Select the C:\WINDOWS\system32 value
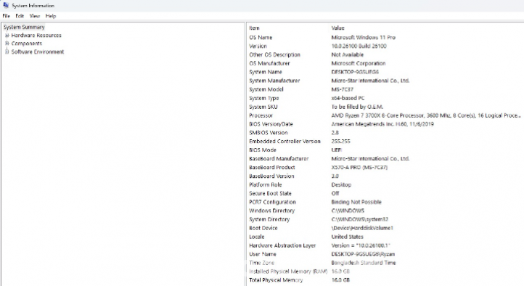The width and height of the screenshot is (524, 286). pyautogui.click(x=359, y=220)
